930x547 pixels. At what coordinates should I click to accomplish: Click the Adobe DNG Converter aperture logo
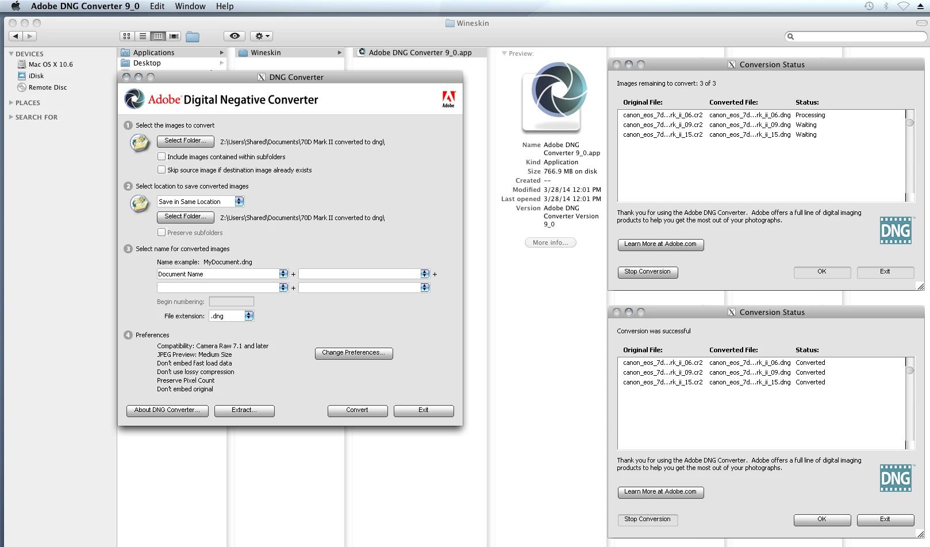[135, 99]
